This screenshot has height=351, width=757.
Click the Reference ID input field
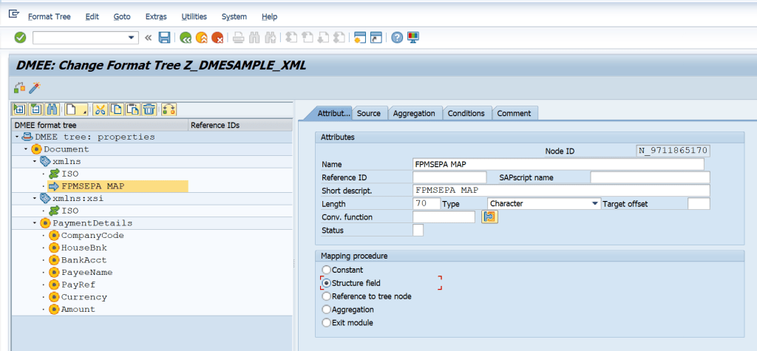click(x=449, y=177)
